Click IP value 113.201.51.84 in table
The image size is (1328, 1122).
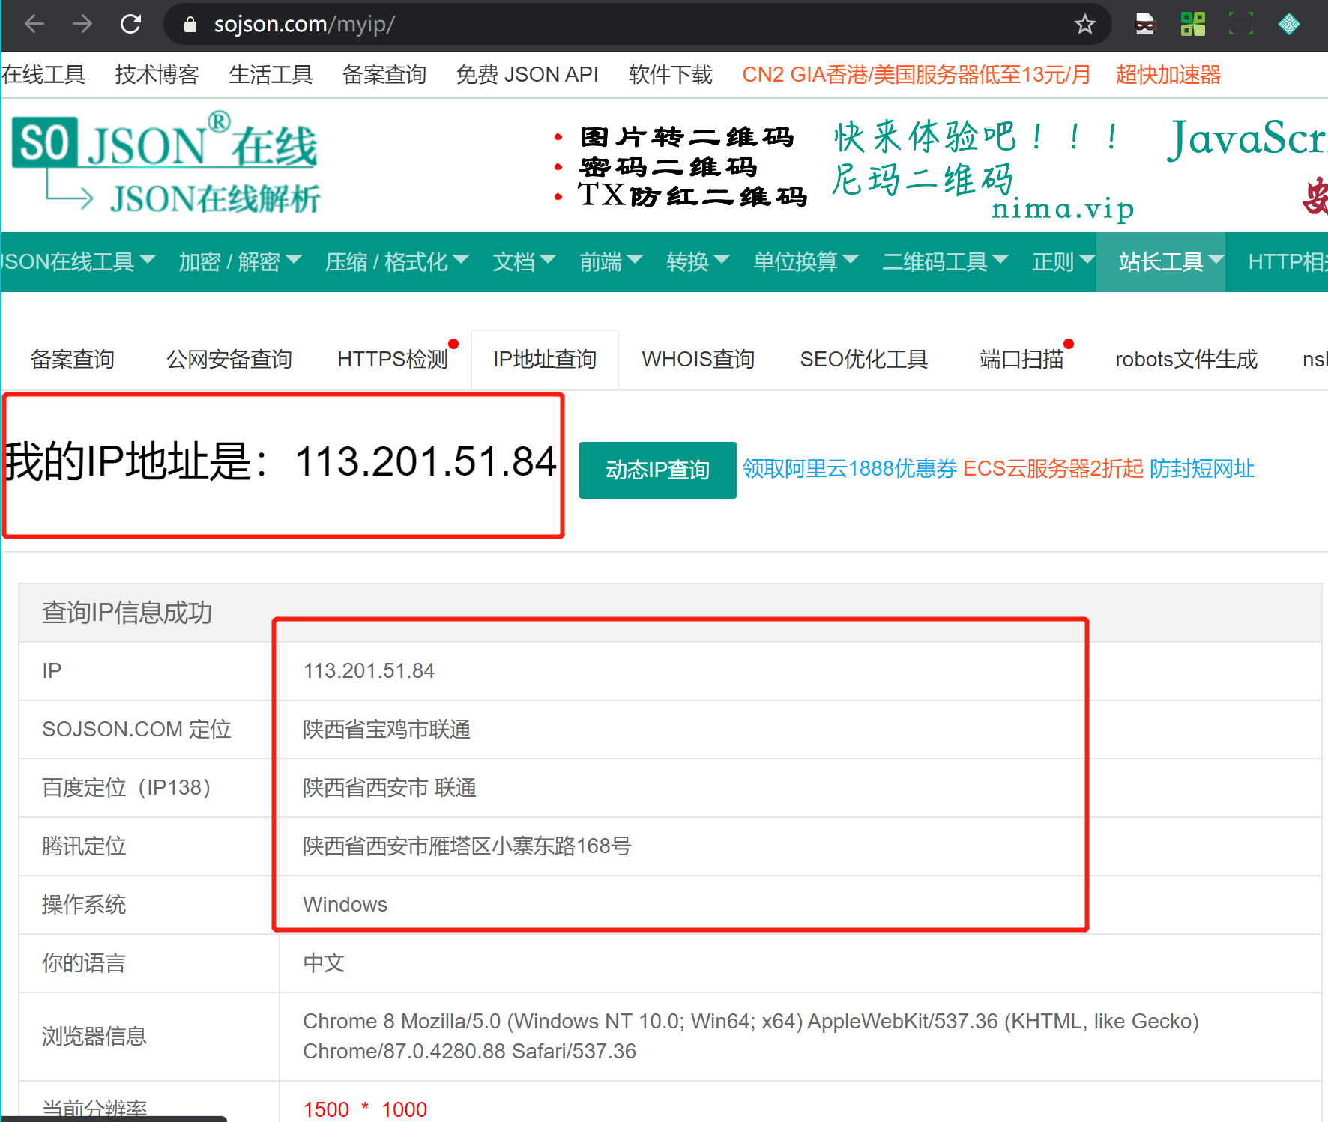pyautogui.click(x=369, y=670)
